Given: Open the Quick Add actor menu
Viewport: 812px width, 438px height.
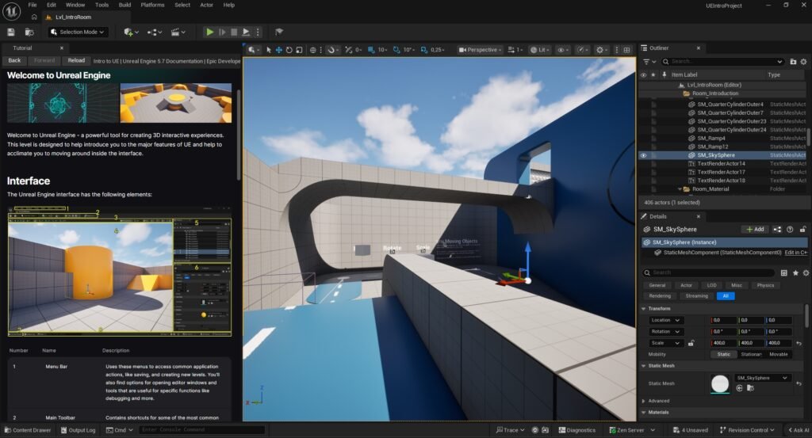Looking at the screenshot, I should click(131, 32).
